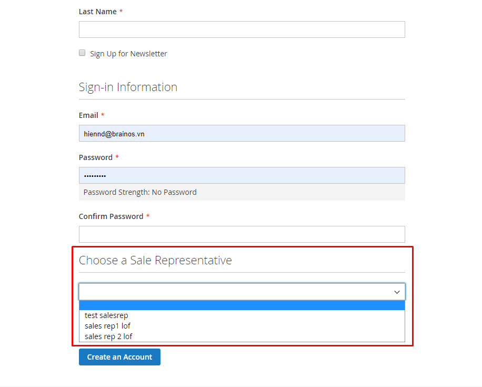Image resolution: width=482 pixels, height=387 pixels.
Task: Click the "Sign Up for Newsletter" label text
Action: [128, 54]
